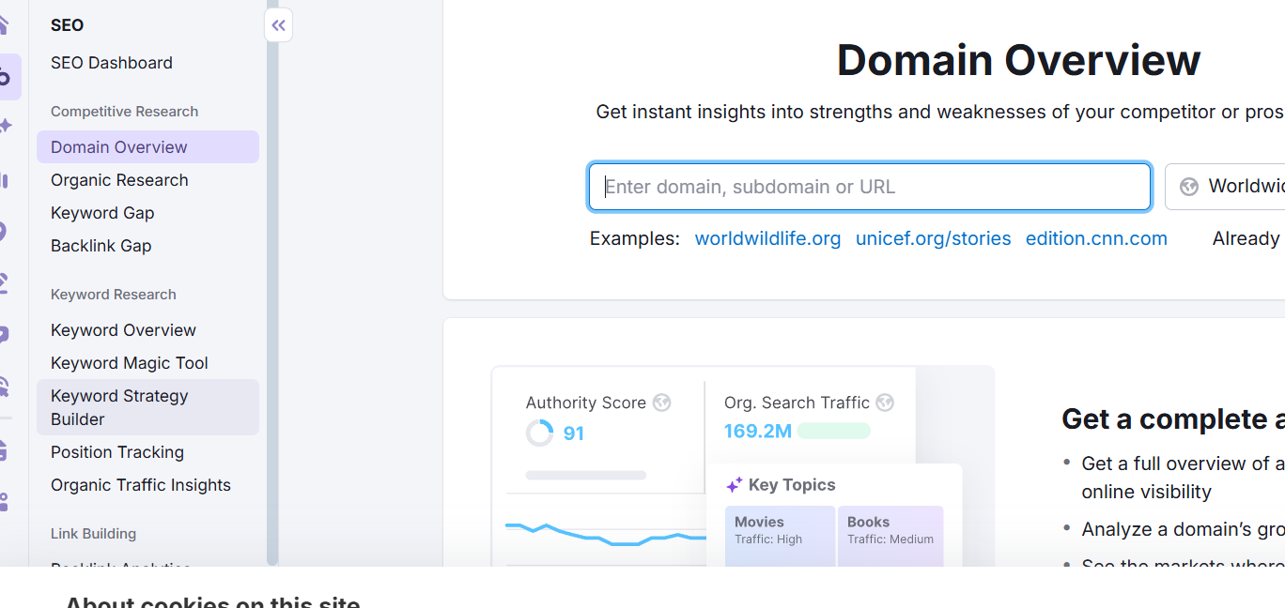This screenshot has height=608, width=1285.
Task: Click the unicef.org/stories example link
Action: point(933,238)
